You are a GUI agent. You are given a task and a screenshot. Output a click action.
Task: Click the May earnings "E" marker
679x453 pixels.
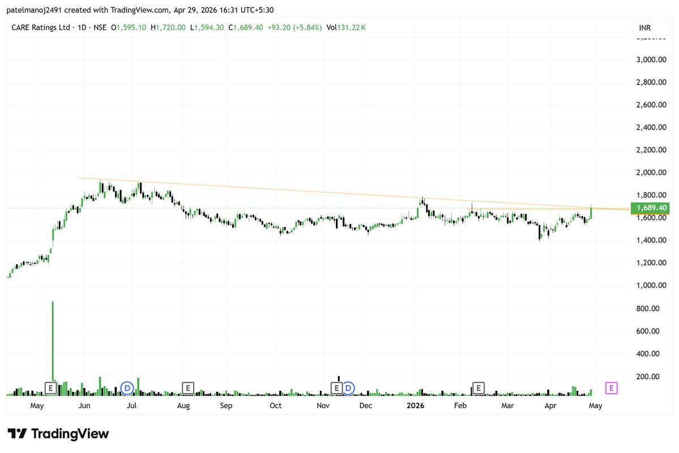50,388
